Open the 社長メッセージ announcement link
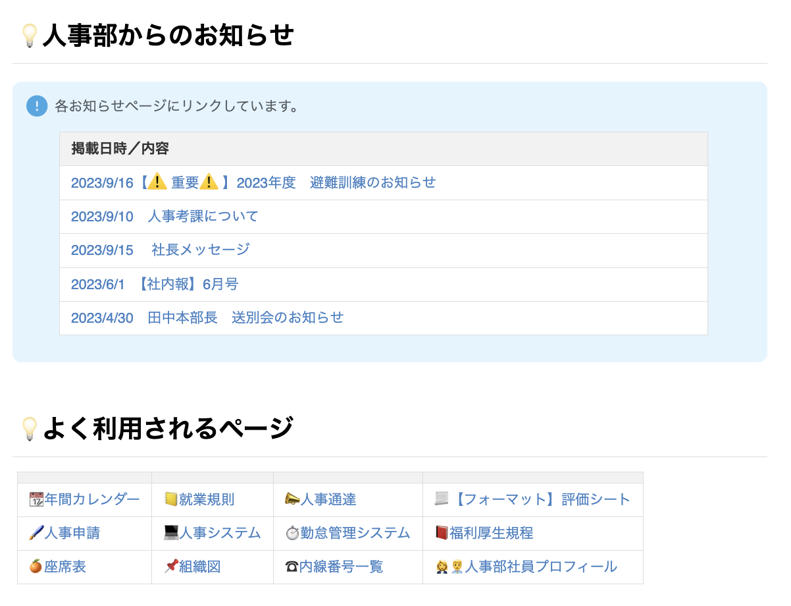 pos(161,250)
